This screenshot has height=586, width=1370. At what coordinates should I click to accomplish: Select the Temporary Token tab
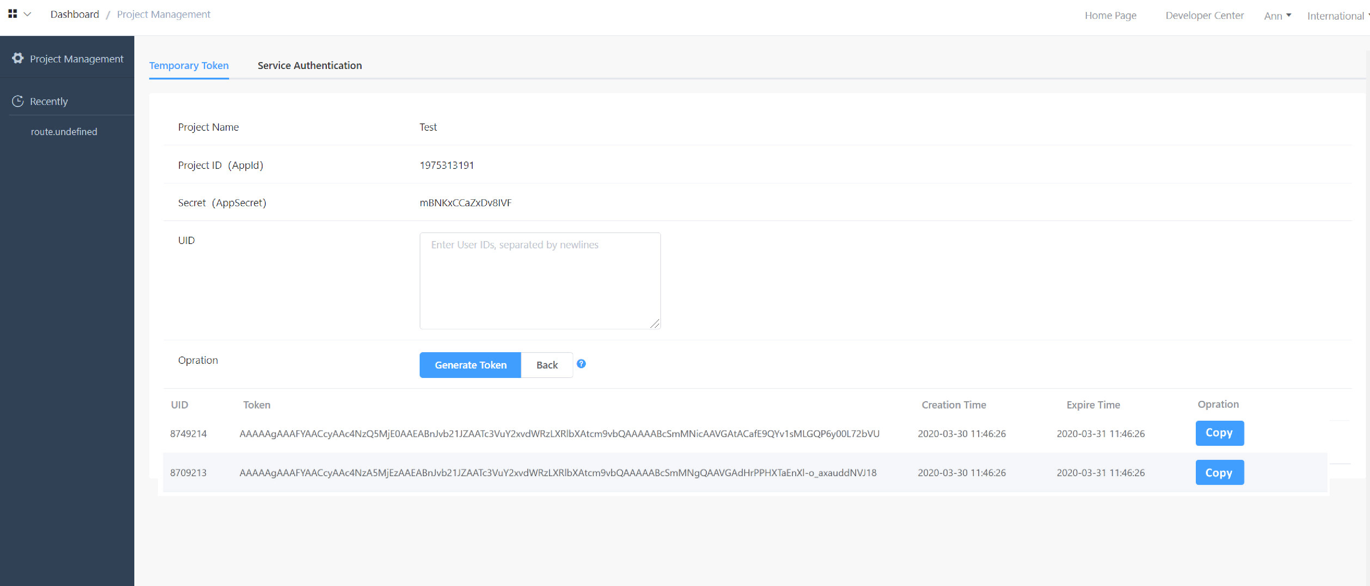pos(189,65)
